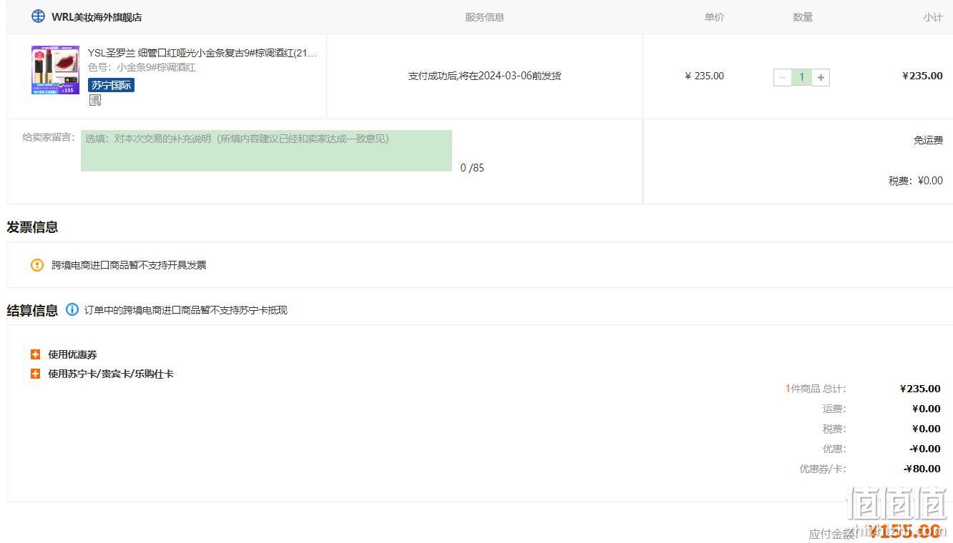Click the 应付金额 label
This screenshot has width=953, height=543.
(x=832, y=534)
